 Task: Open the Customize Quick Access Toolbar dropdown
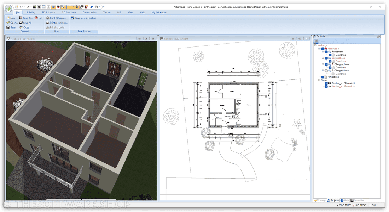pos(104,7)
